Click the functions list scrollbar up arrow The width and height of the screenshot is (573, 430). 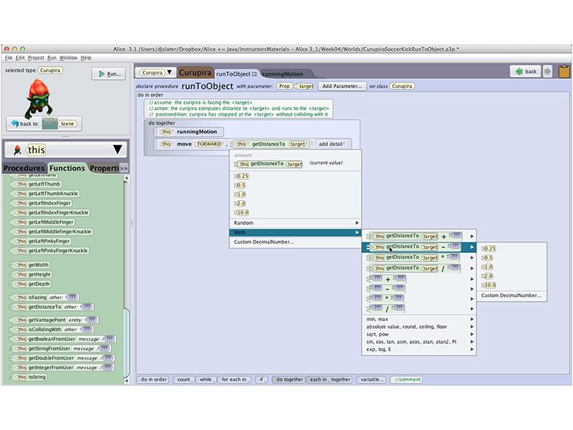pyautogui.click(x=127, y=178)
